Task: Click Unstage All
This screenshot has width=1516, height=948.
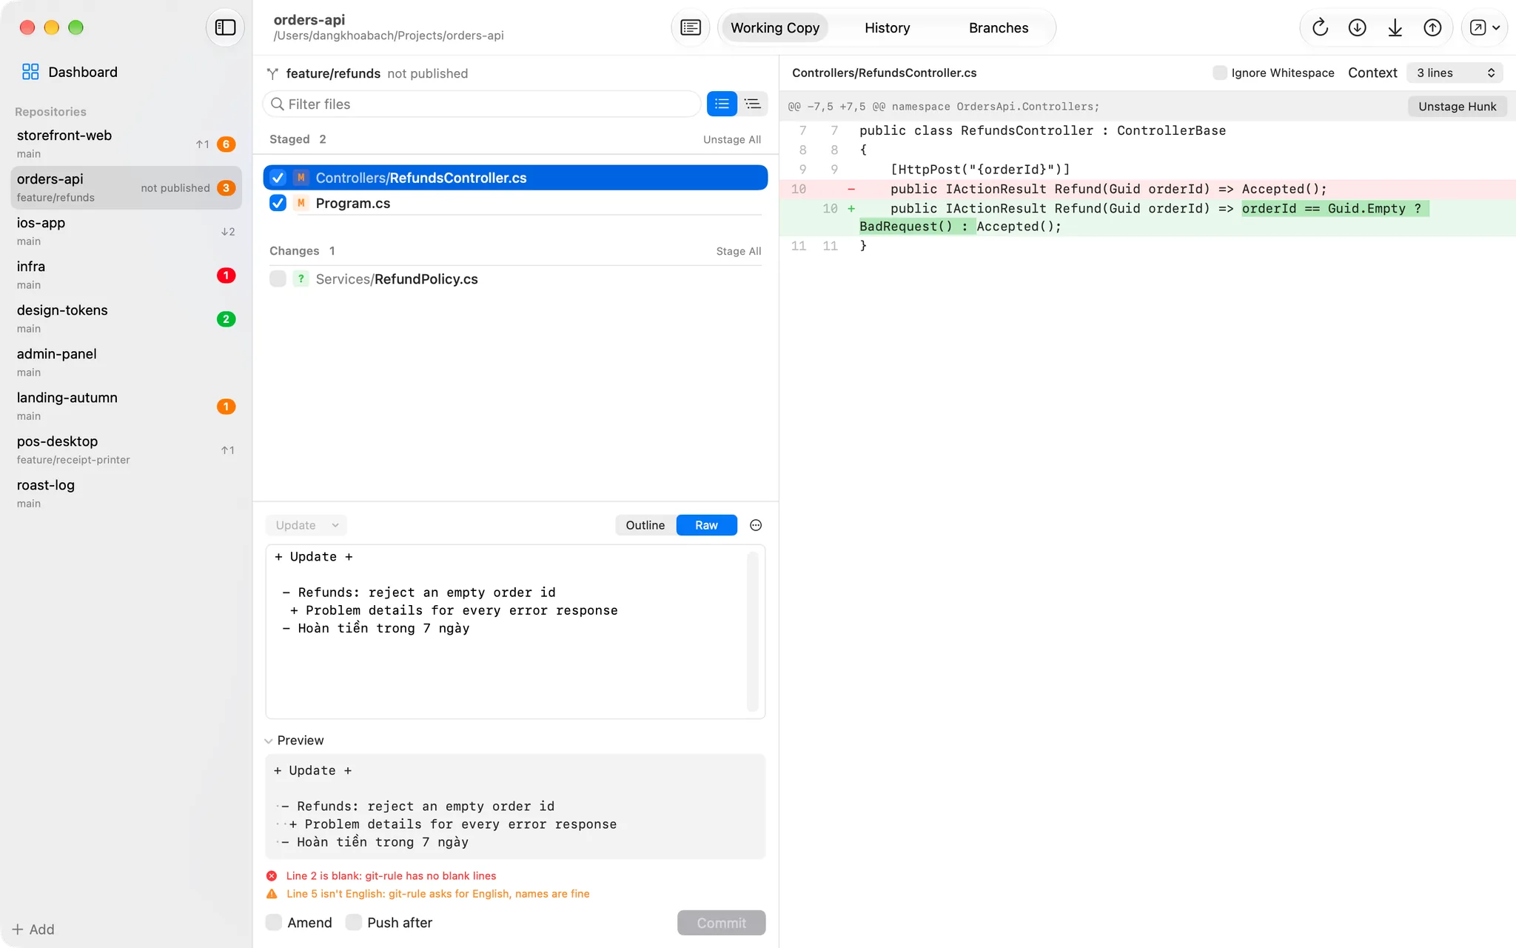Action: pyautogui.click(x=731, y=139)
